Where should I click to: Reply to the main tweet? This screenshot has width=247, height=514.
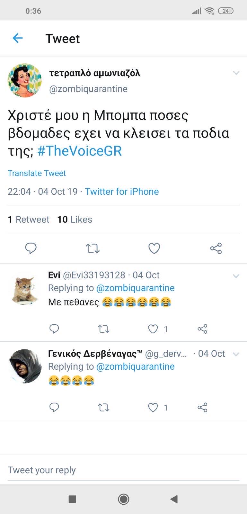(31, 248)
